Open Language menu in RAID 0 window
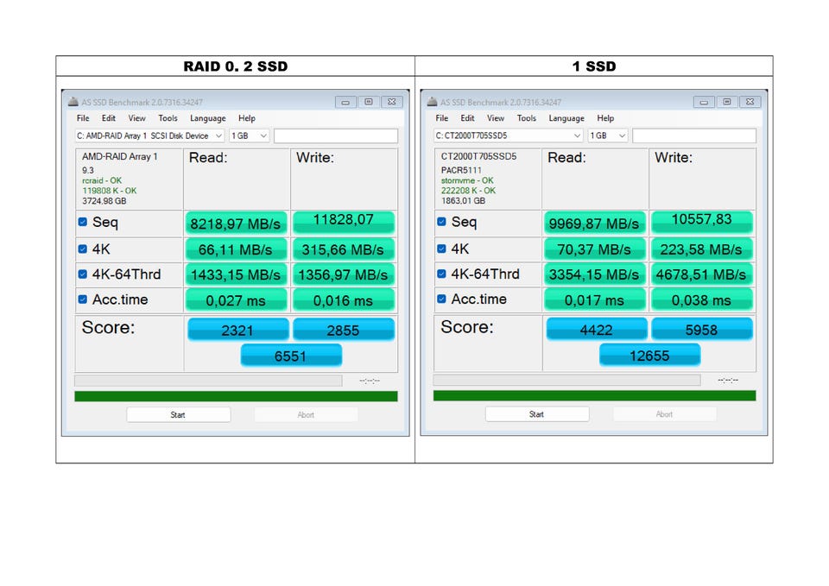This screenshot has height=586, width=829. pyautogui.click(x=208, y=118)
